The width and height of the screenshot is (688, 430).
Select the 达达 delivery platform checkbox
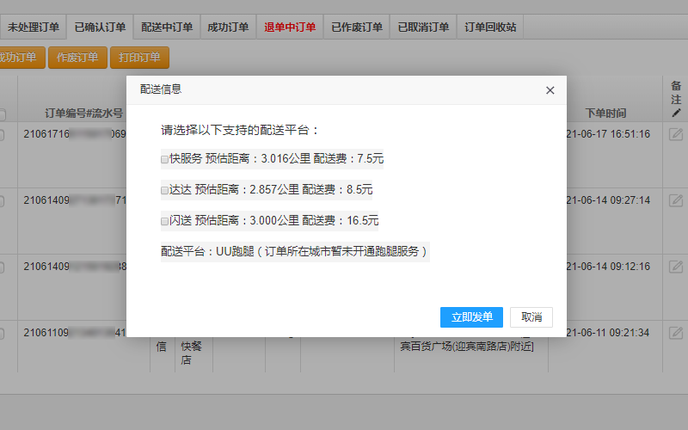tap(164, 190)
